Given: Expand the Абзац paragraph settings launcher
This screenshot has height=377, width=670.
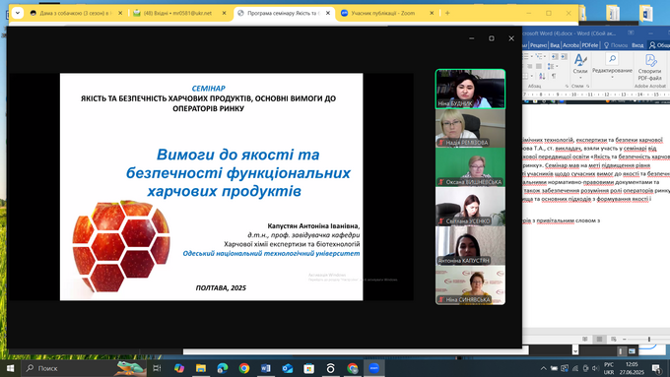Looking at the screenshot, I should pos(567,87).
